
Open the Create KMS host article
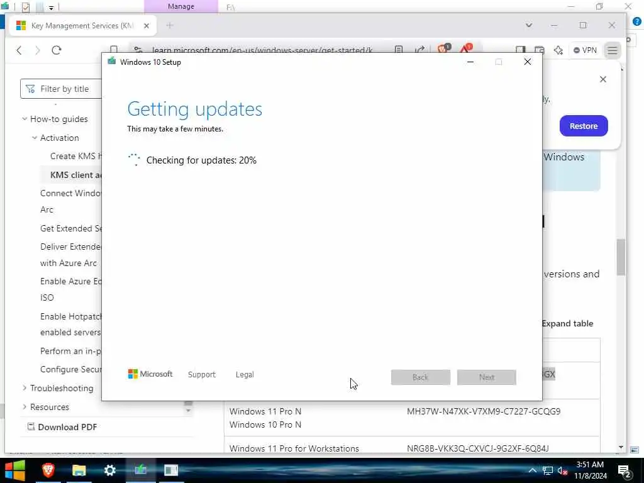75,156
